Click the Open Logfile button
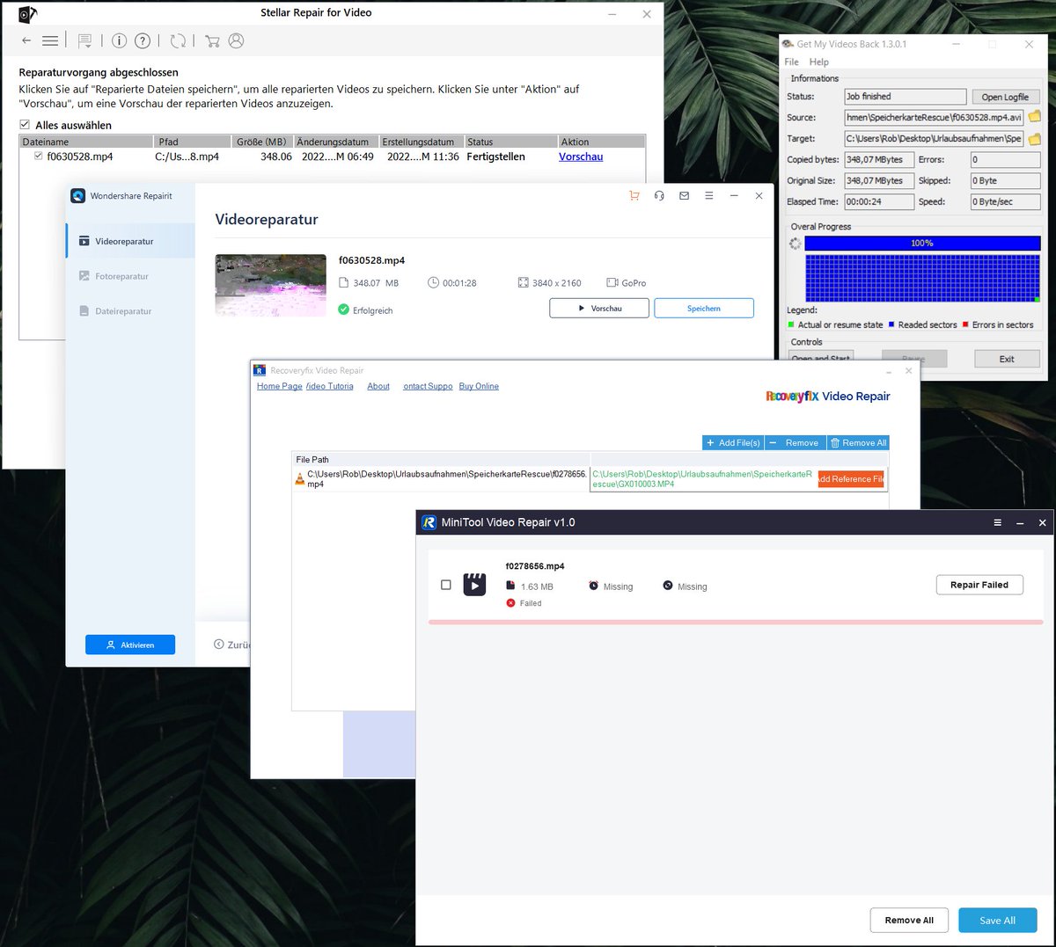 pos(1006,97)
